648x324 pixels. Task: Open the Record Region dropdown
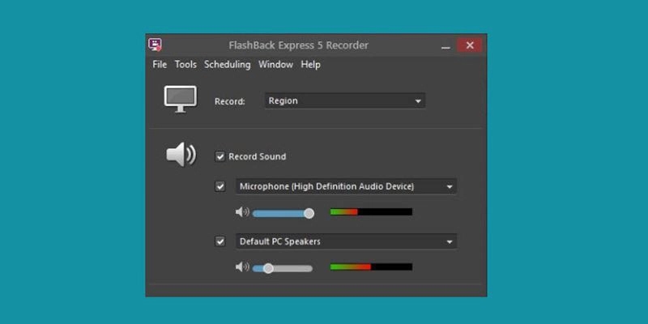pyautogui.click(x=345, y=100)
